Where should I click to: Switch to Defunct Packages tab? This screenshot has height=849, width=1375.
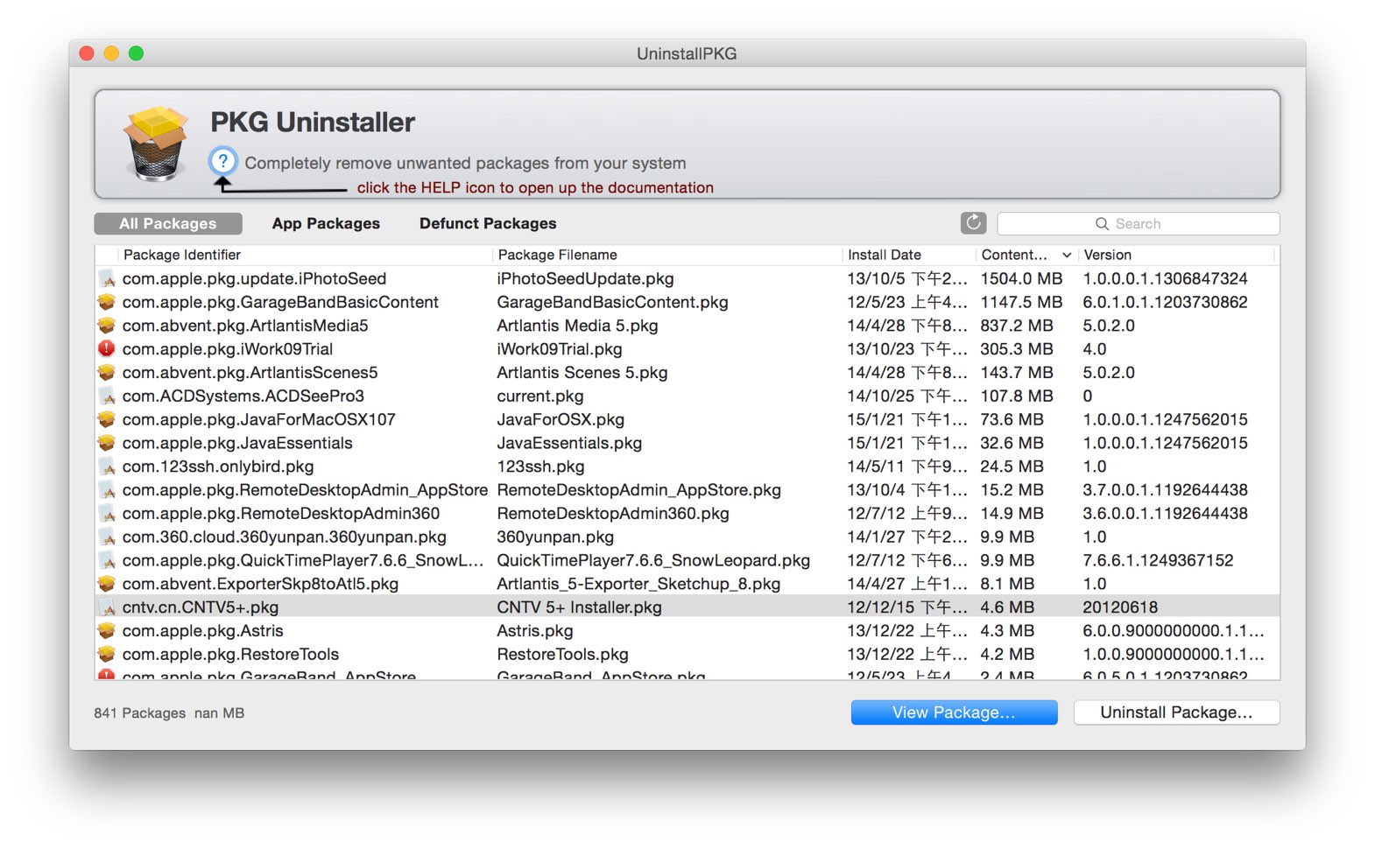488,224
